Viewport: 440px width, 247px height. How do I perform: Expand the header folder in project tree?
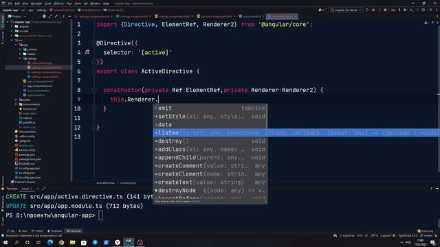(20, 54)
